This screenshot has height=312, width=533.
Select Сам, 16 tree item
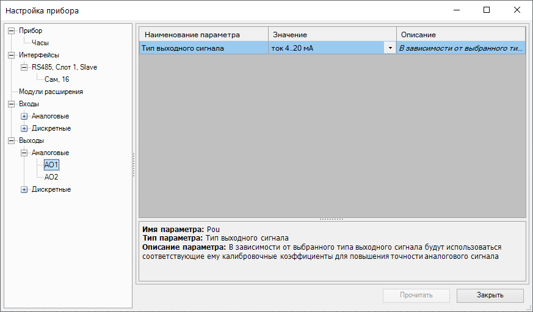[56, 79]
